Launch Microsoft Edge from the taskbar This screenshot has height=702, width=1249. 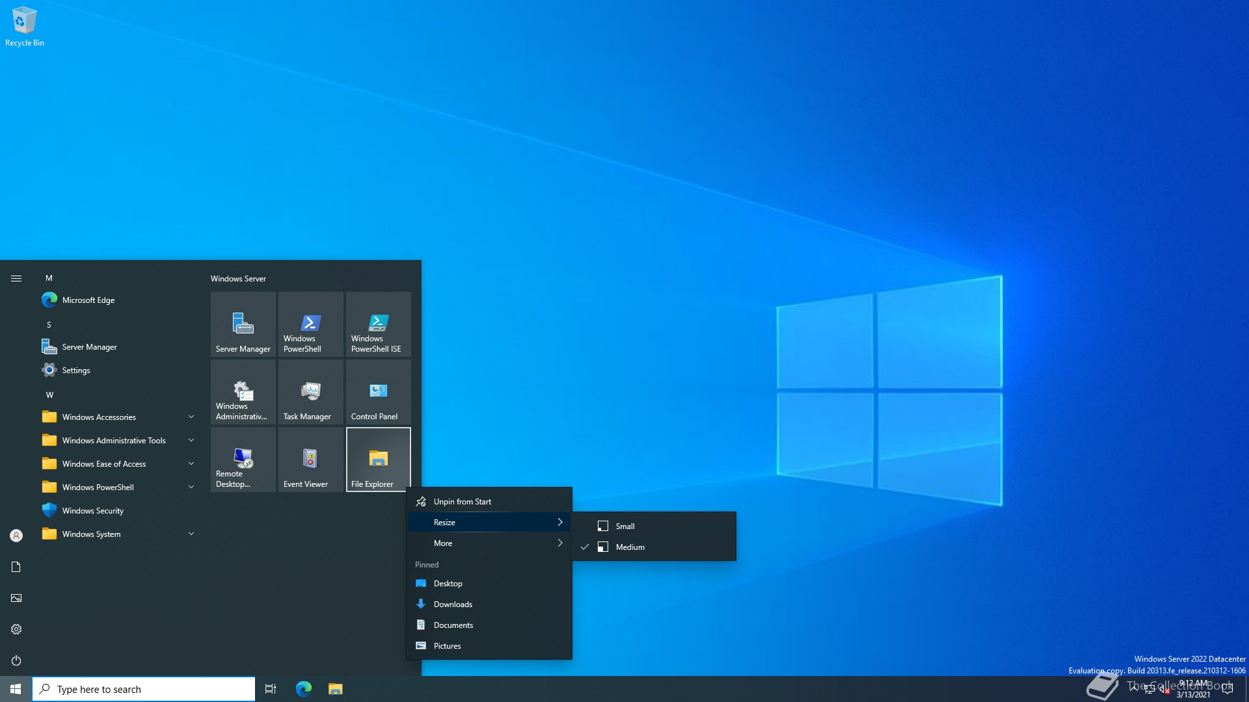coord(304,689)
